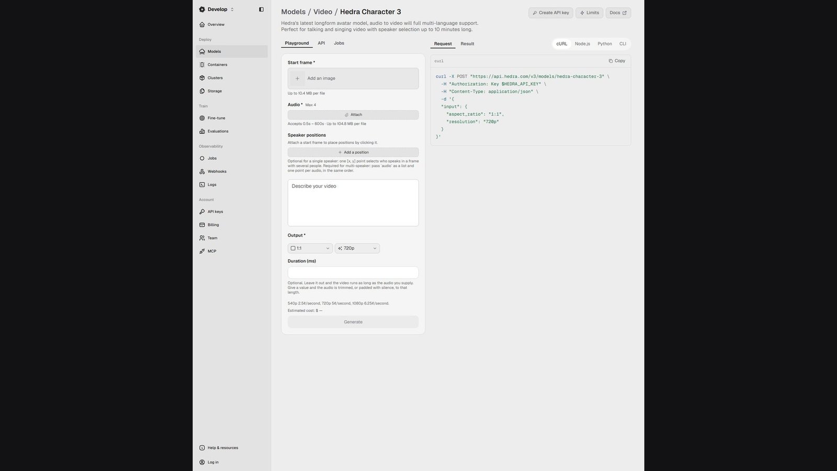Open the sidebar Jobs page
The width and height of the screenshot is (837, 471).
tap(232, 158)
